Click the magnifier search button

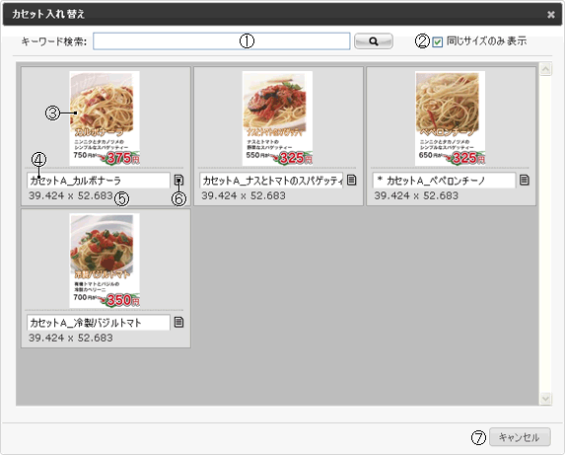click(x=374, y=41)
